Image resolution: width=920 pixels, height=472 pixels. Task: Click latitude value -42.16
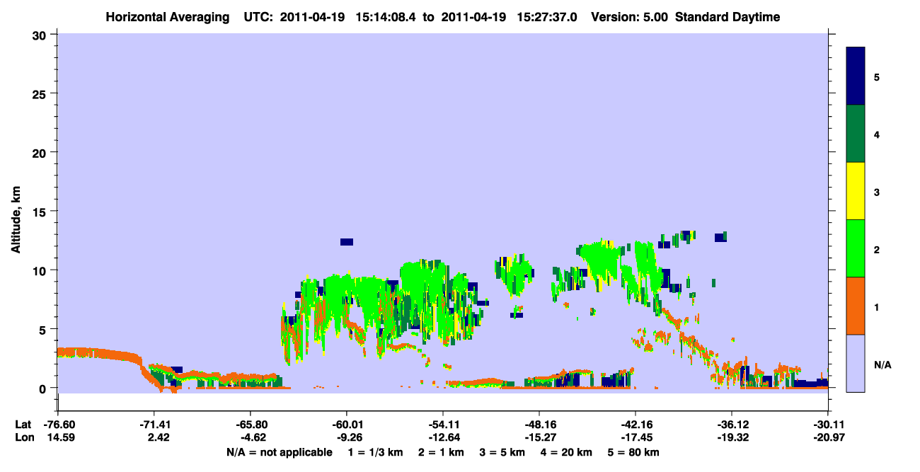point(635,425)
